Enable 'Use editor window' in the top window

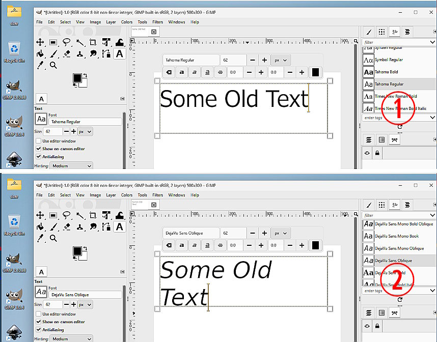click(x=39, y=141)
